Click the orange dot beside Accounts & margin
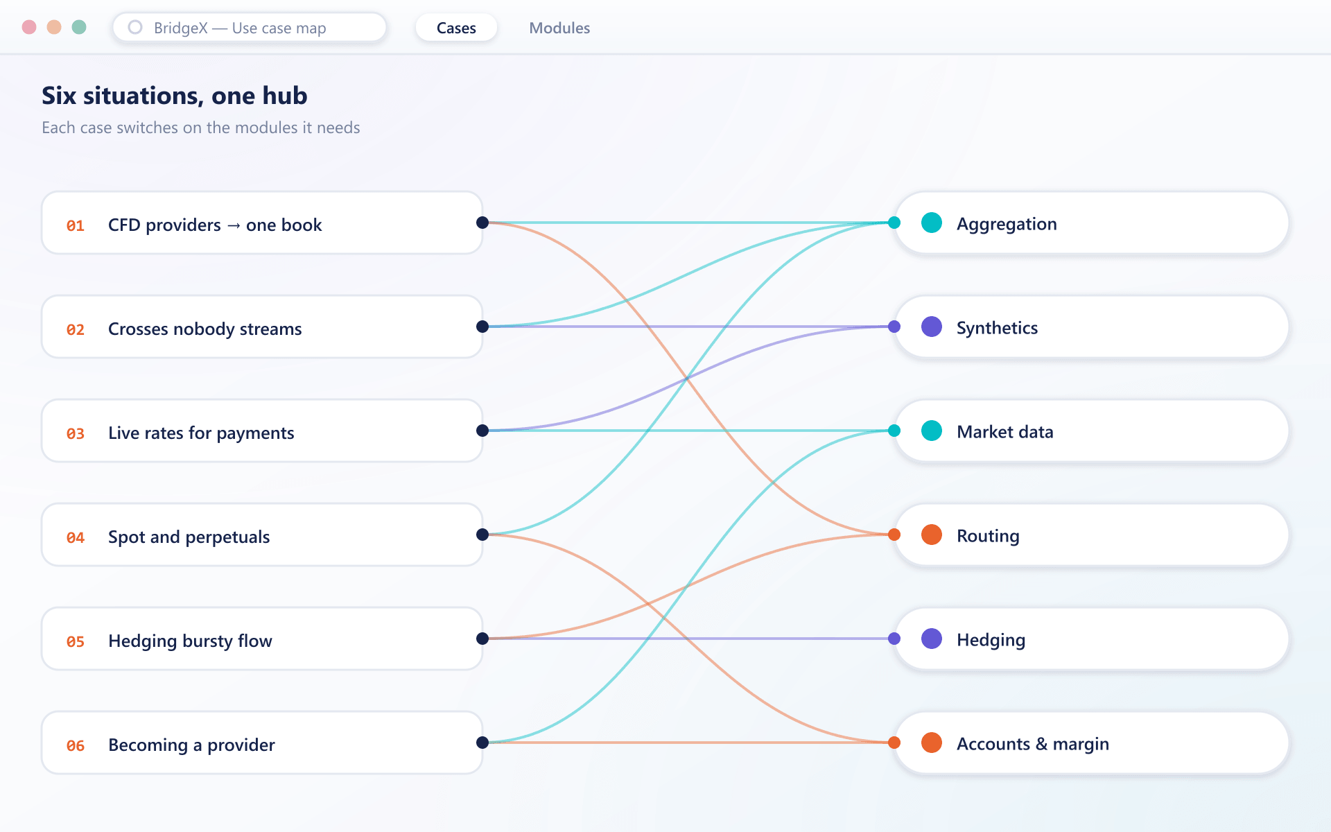The height and width of the screenshot is (832, 1331). coord(932,743)
